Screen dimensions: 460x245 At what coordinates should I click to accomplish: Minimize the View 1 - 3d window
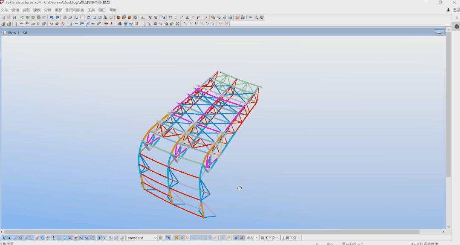(x=439, y=32)
